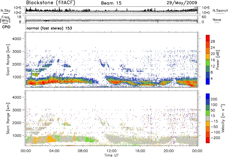This screenshot has width=228, height=157.
Task: Click the '3000' tick of the velocity panel
Action: [x=17, y=110]
